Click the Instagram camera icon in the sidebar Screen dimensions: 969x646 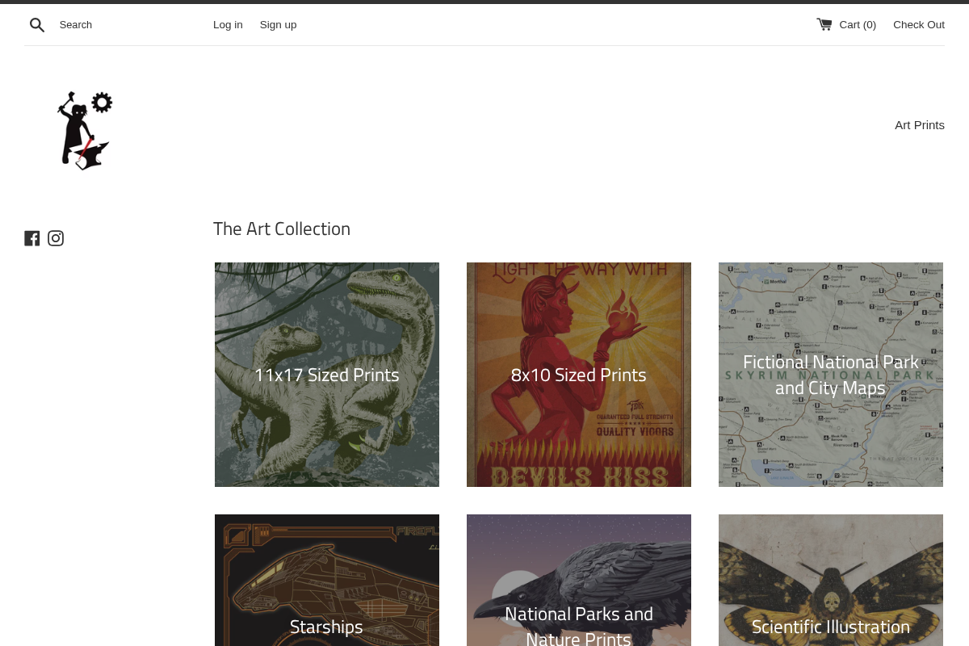[56, 237]
